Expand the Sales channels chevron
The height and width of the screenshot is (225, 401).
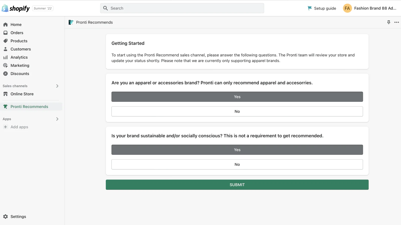pos(57,86)
